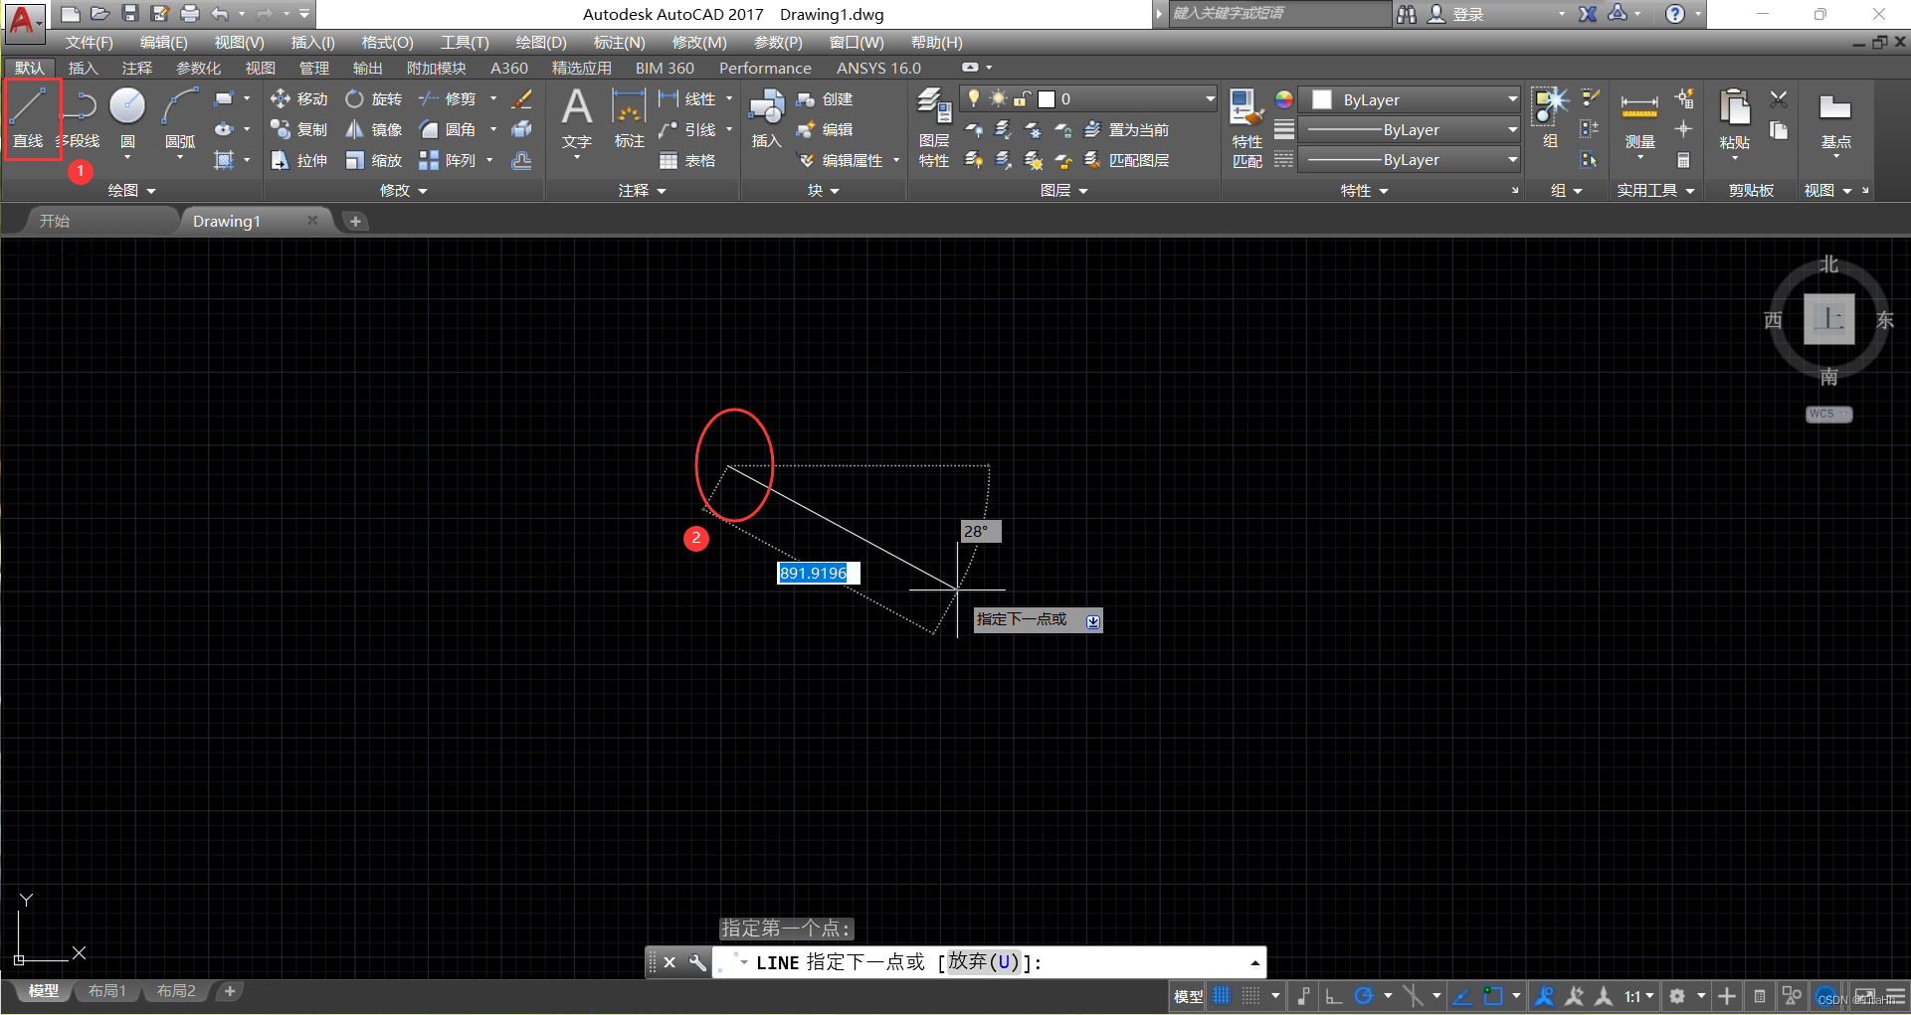Open Insert block (插入) tool

tap(766, 118)
